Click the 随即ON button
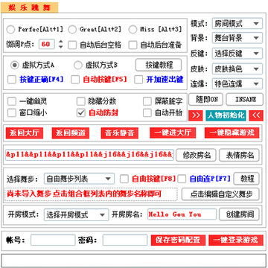This screenshot has width=268, height=268. (x=205, y=100)
